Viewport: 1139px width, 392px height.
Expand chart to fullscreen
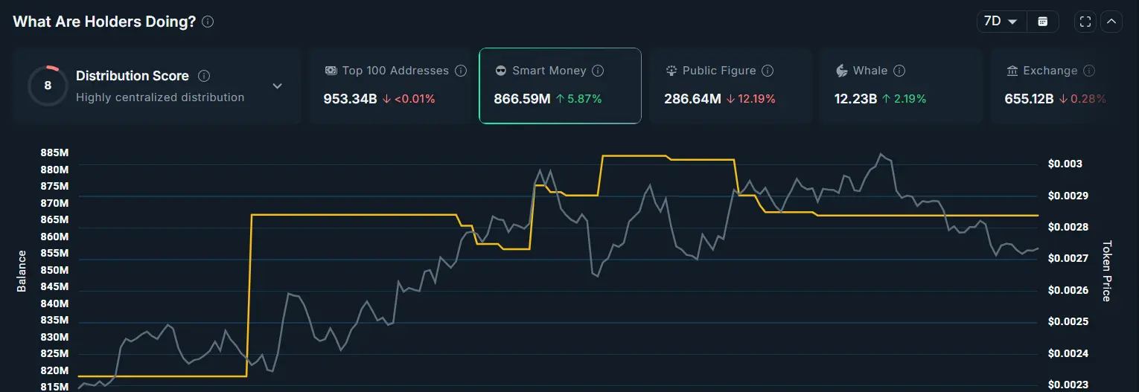[1085, 22]
